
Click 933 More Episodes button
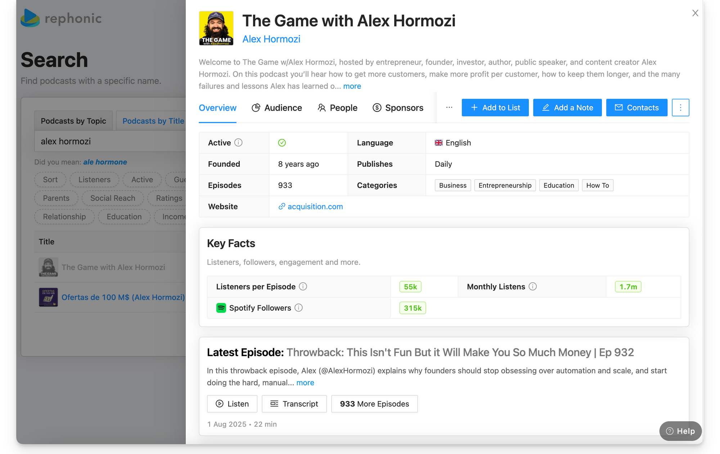tap(374, 404)
